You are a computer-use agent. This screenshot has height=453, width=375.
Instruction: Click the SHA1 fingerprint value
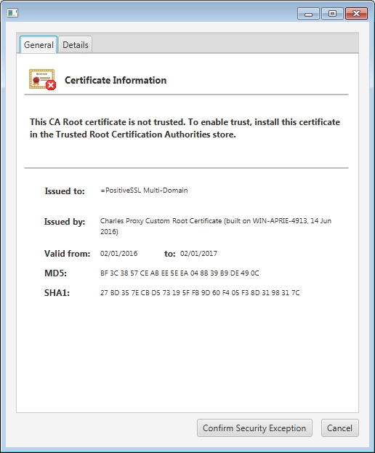pos(200,293)
